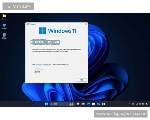Click the Microsoft Windows heading text
The width and height of the screenshot is (150, 120).
point(39,39)
